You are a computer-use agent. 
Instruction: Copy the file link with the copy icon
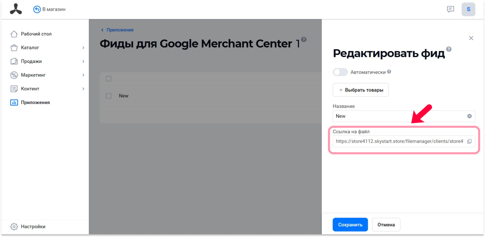pos(469,141)
